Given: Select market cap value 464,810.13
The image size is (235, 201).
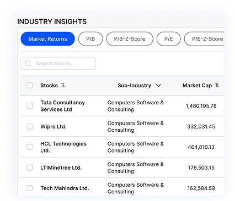Looking at the screenshot, I should tap(201, 147).
